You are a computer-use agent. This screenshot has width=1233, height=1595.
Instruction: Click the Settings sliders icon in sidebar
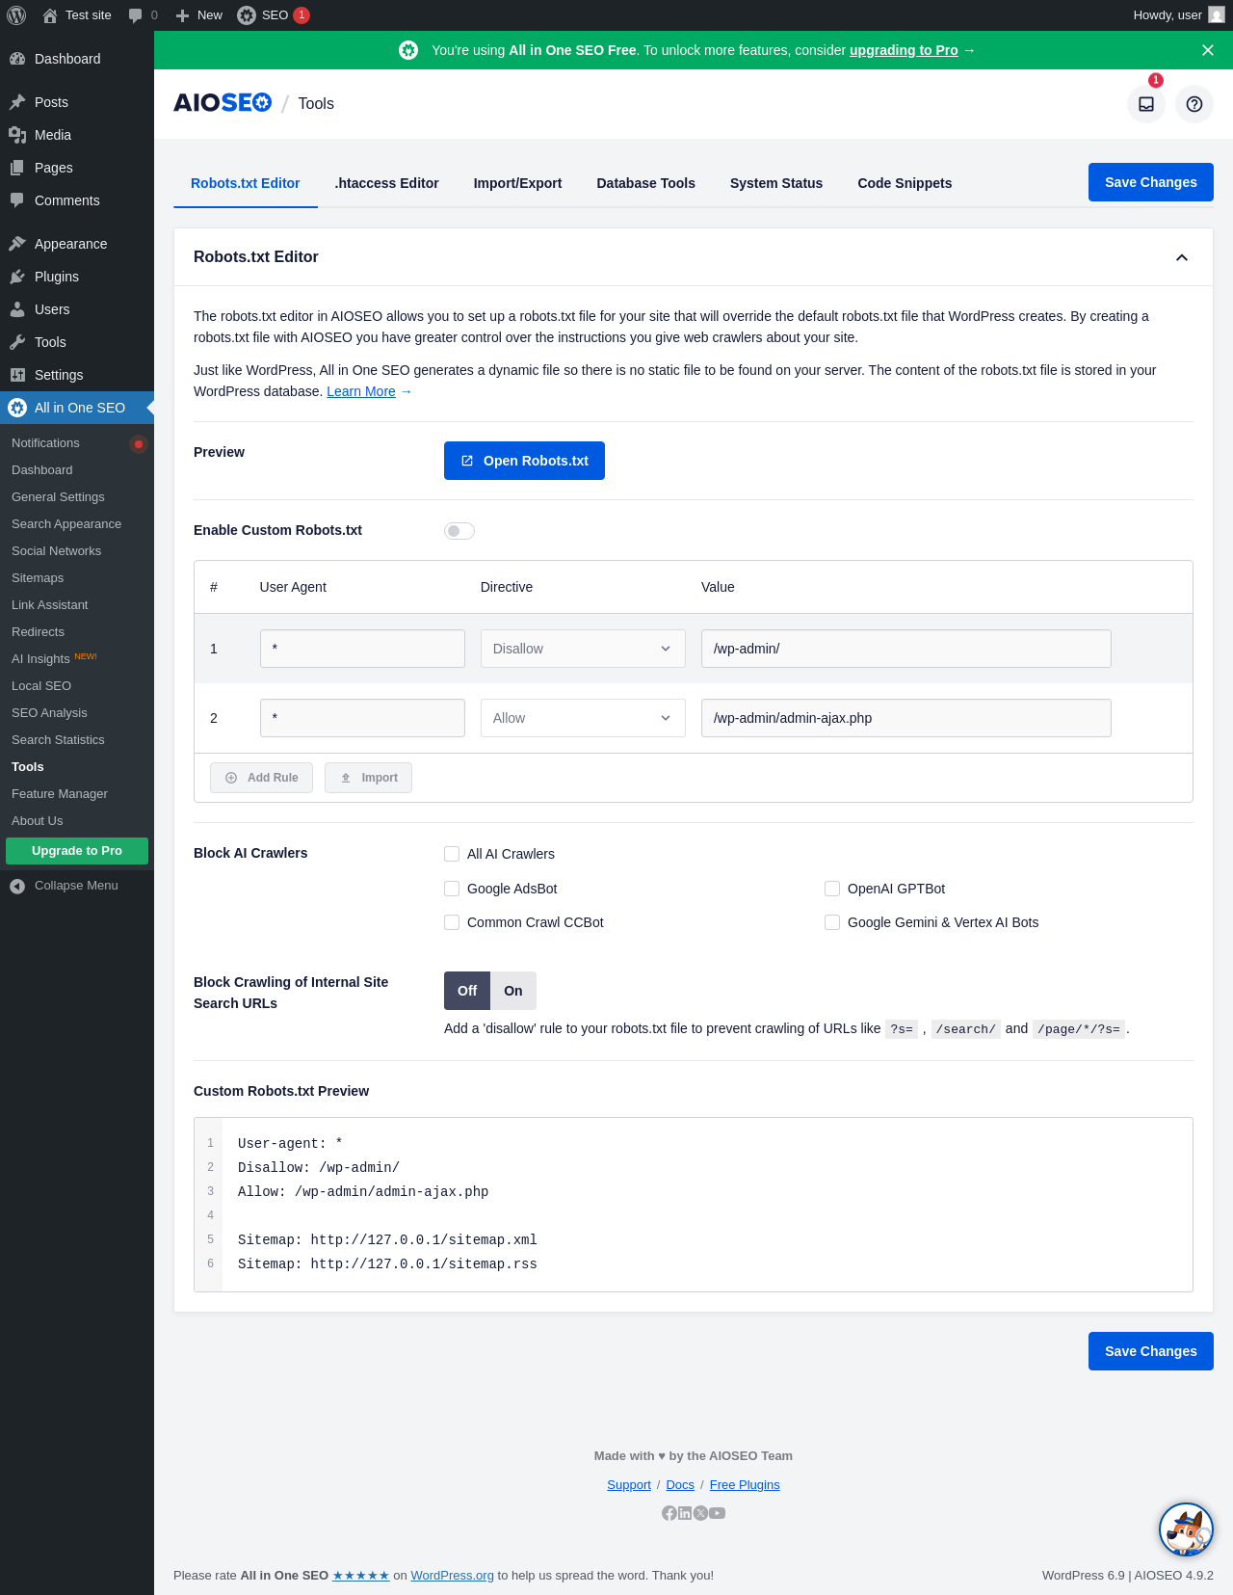click(17, 375)
